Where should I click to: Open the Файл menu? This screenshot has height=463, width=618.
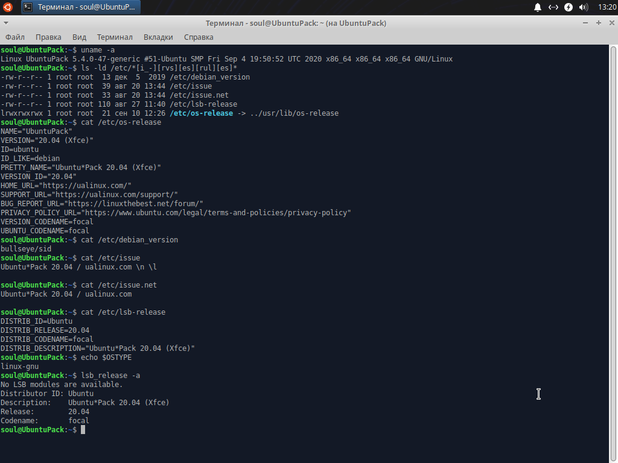[x=15, y=37]
